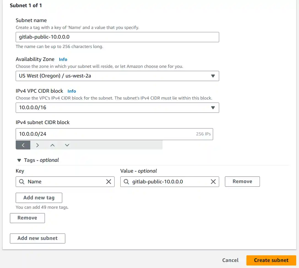
Task: Click the search icon in the tag Value field
Action: coord(127,181)
